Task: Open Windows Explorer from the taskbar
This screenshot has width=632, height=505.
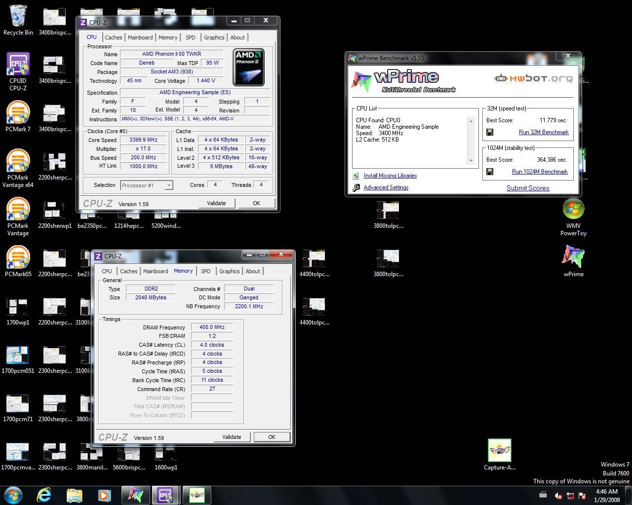Action: coord(74,495)
